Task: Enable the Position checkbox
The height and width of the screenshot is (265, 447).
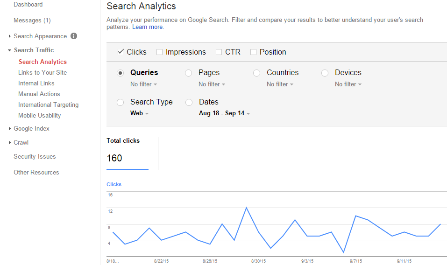Action: click(253, 52)
